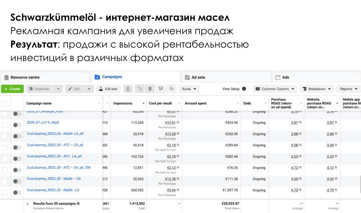Start an A/B test
Screen dimensions: 361x213
[108, 89]
